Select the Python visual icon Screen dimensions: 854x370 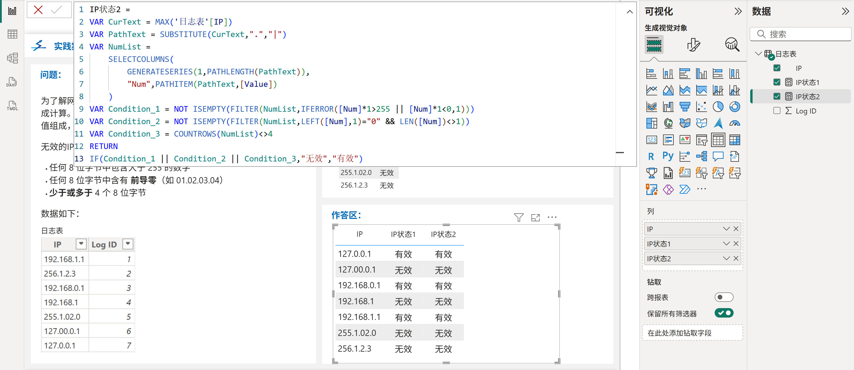[668, 156]
